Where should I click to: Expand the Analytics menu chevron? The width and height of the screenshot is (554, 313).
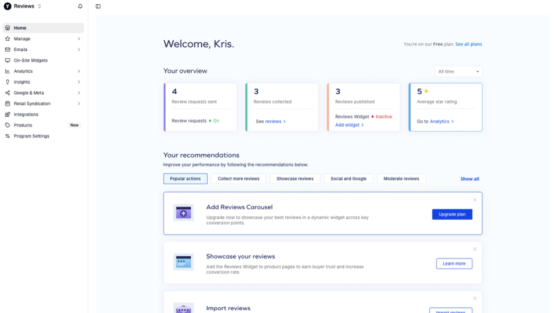(79, 71)
